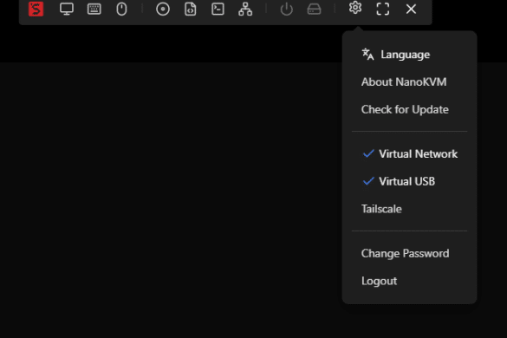Enter fullscreen mode with the fullscreen icon
The image size is (507, 338).
pos(383,9)
